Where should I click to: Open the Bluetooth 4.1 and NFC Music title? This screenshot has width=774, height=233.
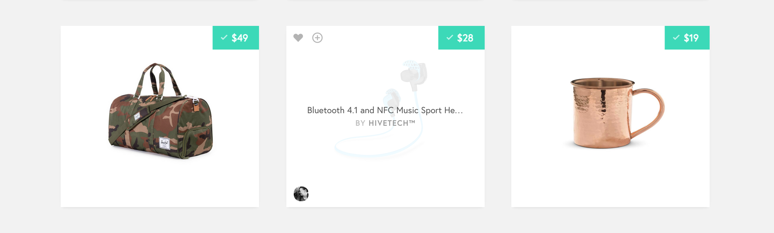point(385,110)
